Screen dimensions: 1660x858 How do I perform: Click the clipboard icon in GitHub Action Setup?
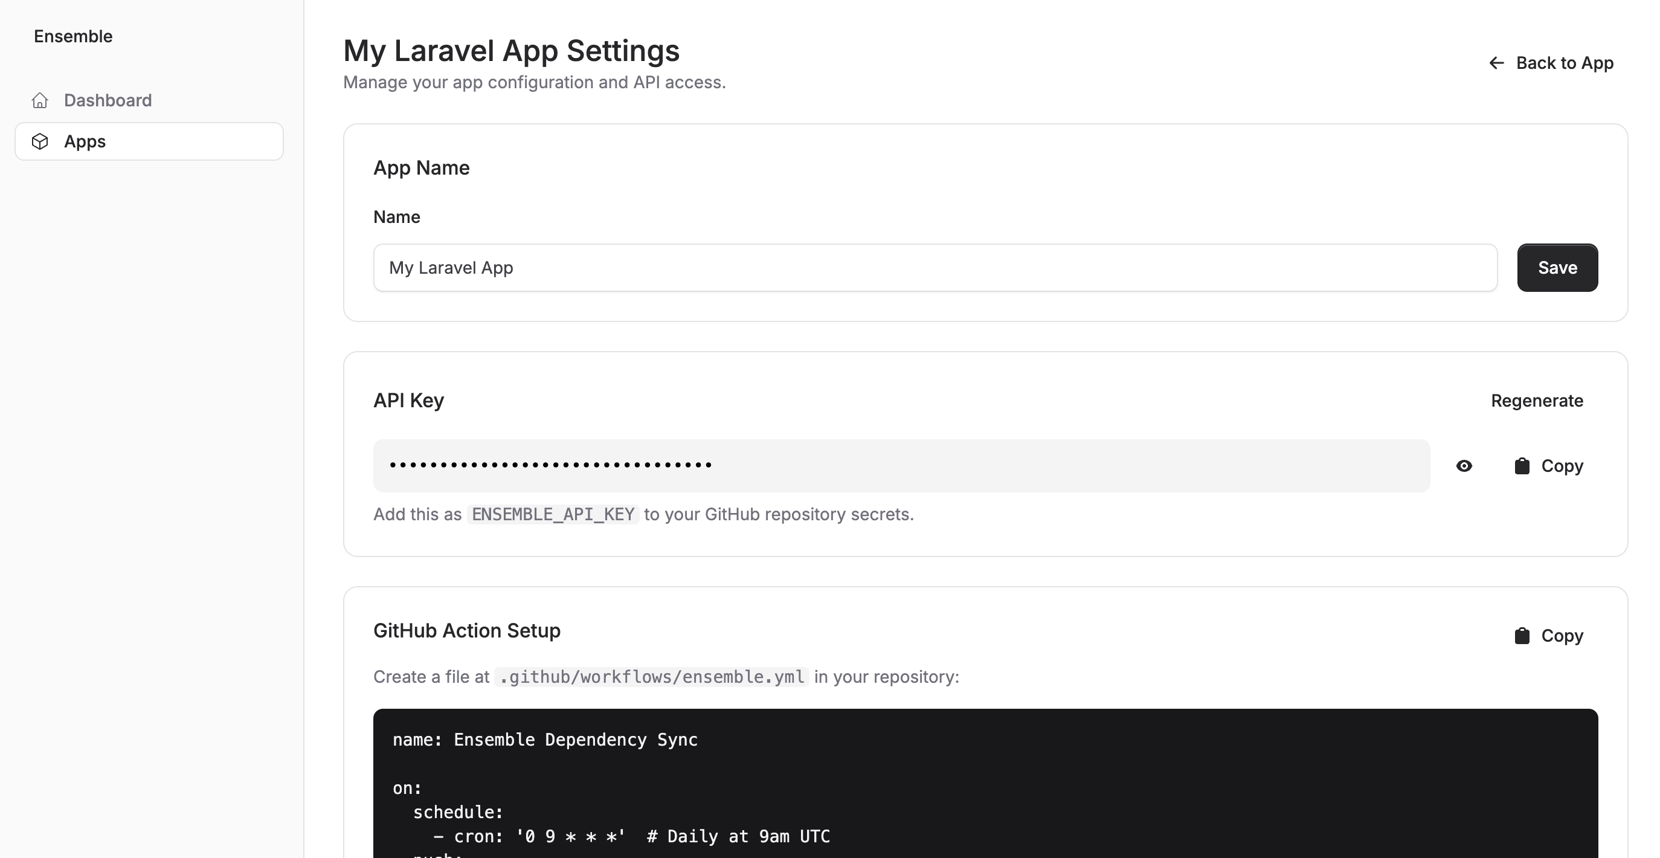[x=1522, y=635]
